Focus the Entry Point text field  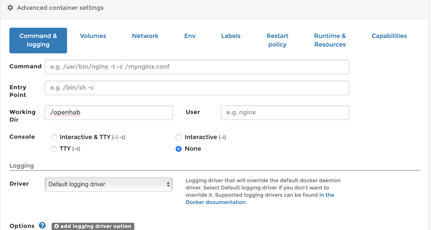coord(196,88)
